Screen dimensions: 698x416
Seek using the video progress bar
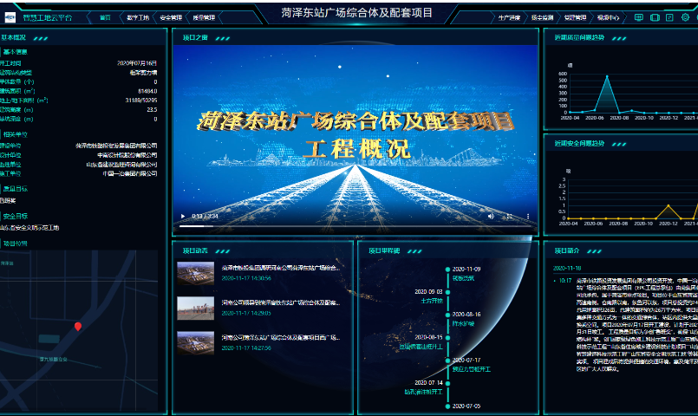[x=347, y=226]
